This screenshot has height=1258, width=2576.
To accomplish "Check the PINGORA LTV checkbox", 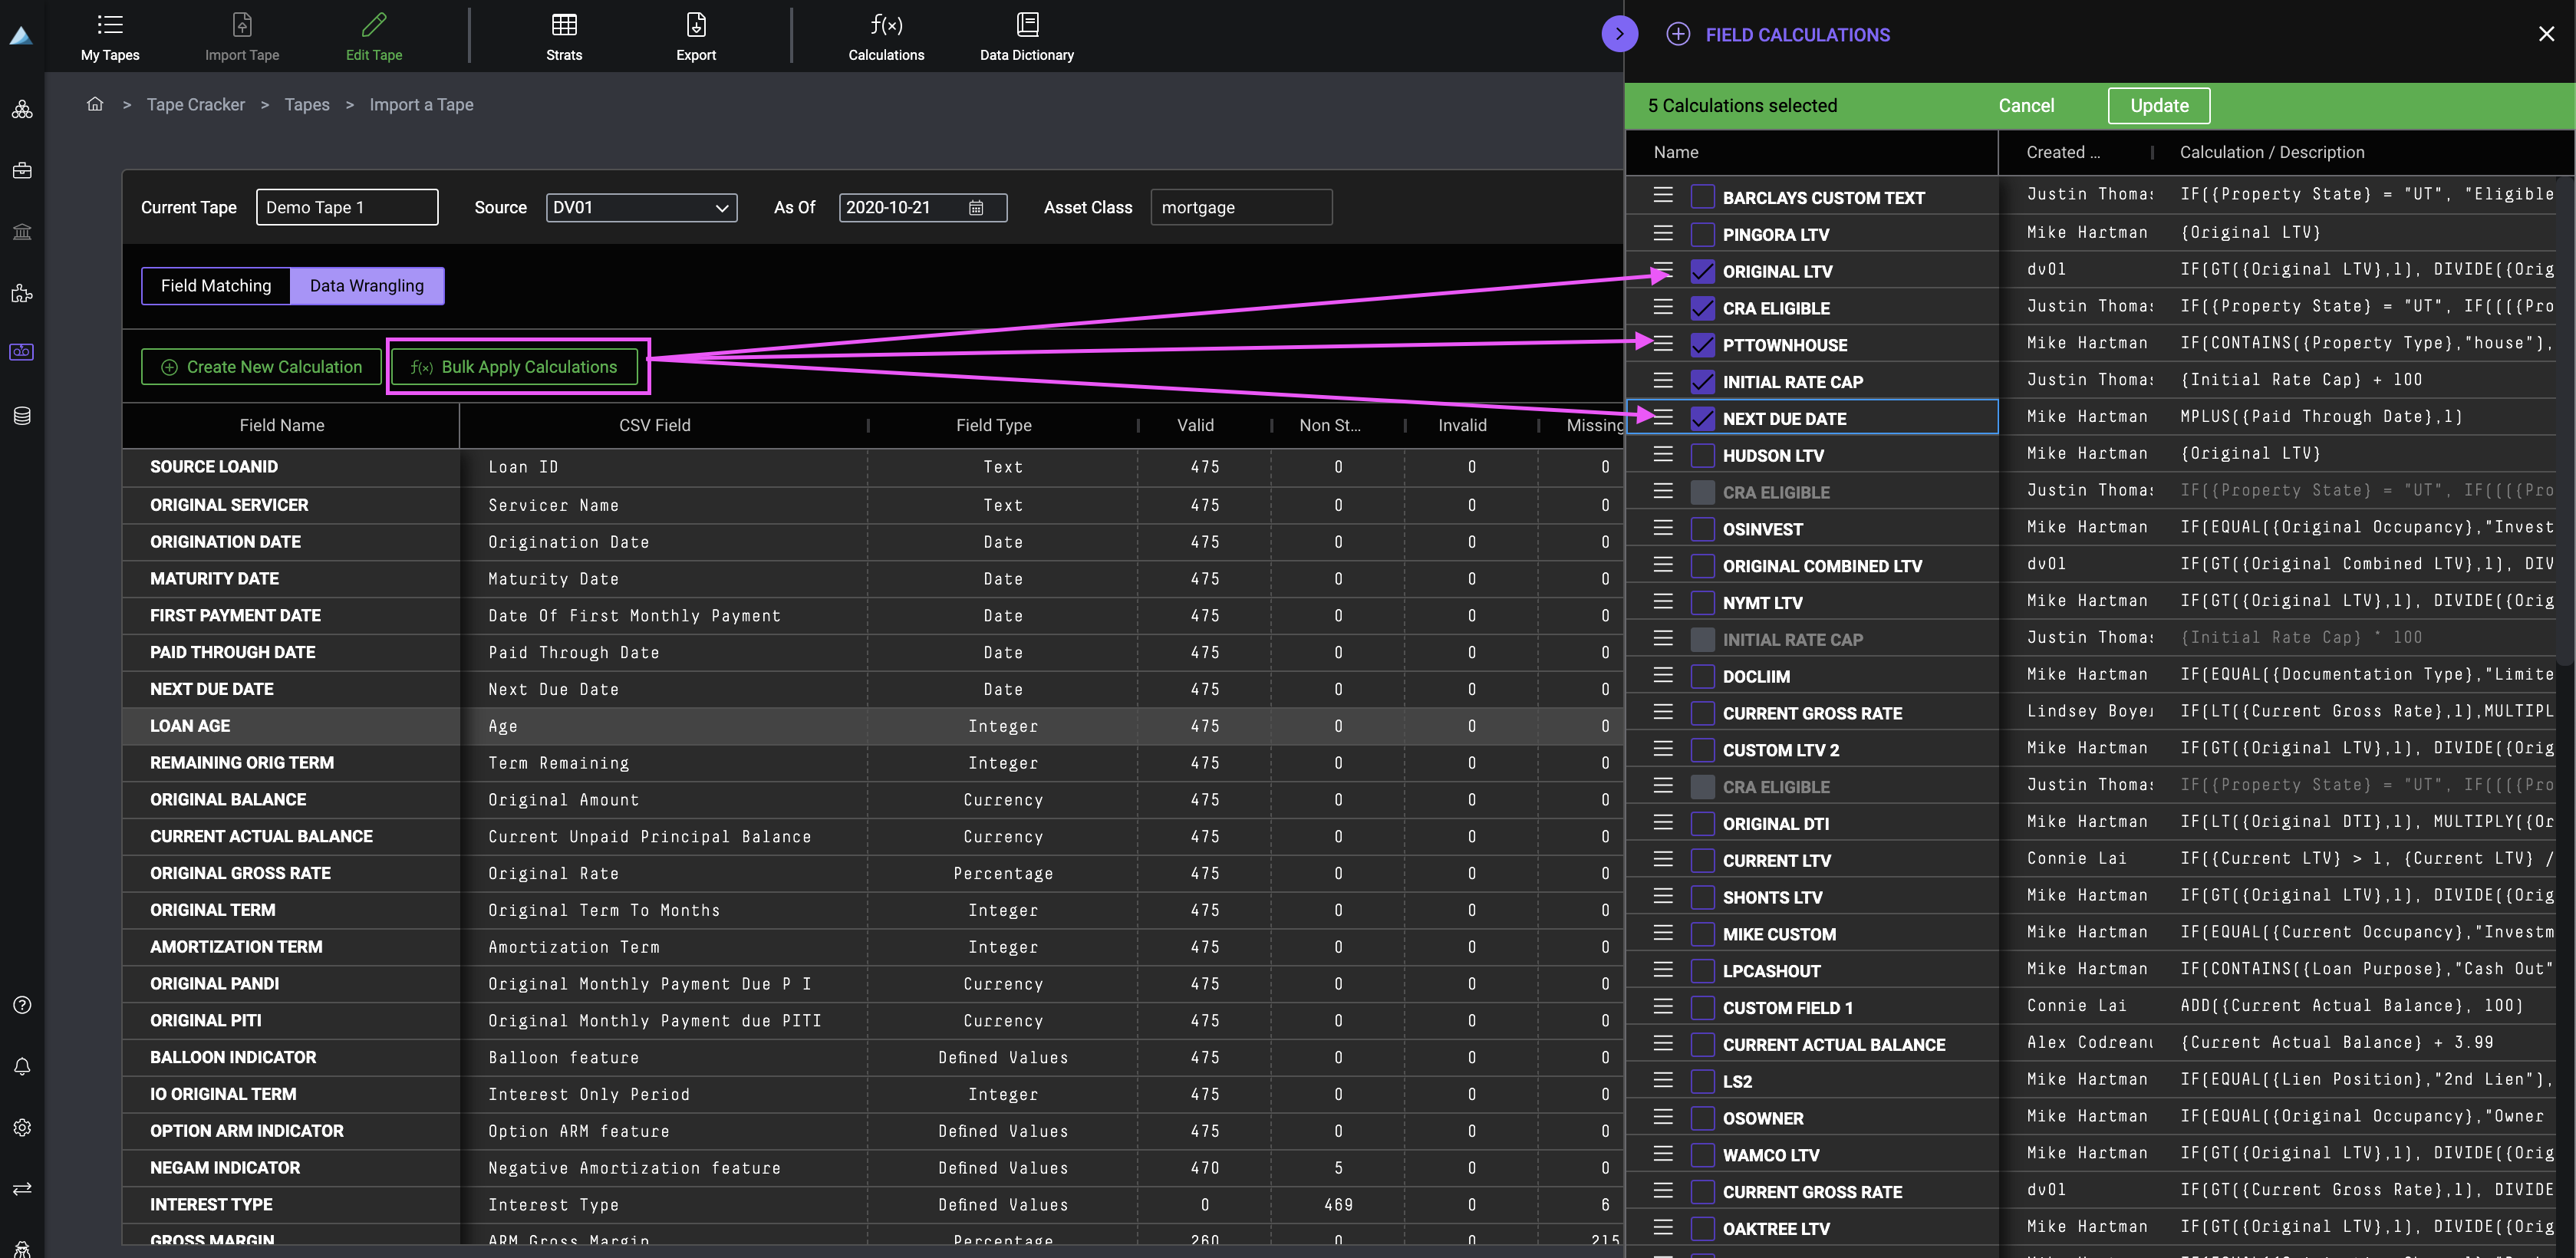I will (x=1702, y=235).
